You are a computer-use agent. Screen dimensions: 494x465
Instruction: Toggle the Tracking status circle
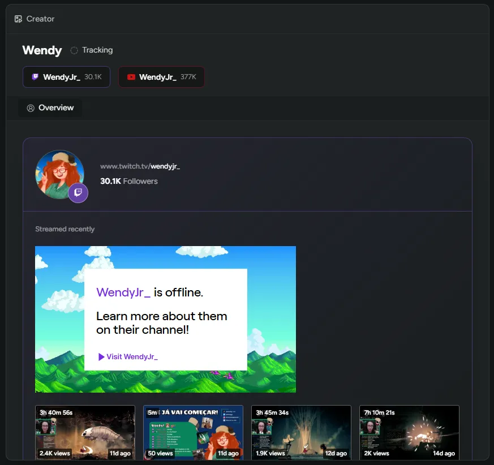pos(74,50)
